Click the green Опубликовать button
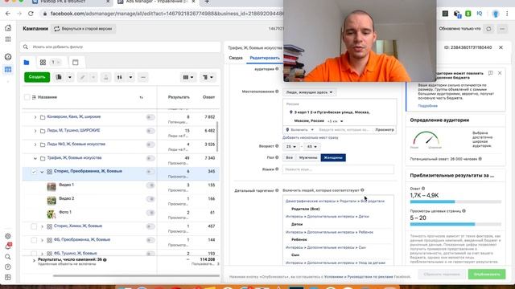Screen dimensions: 515x289 pos(487,275)
